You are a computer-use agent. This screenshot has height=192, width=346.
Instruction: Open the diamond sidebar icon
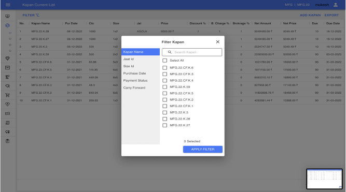coord(7,58)
